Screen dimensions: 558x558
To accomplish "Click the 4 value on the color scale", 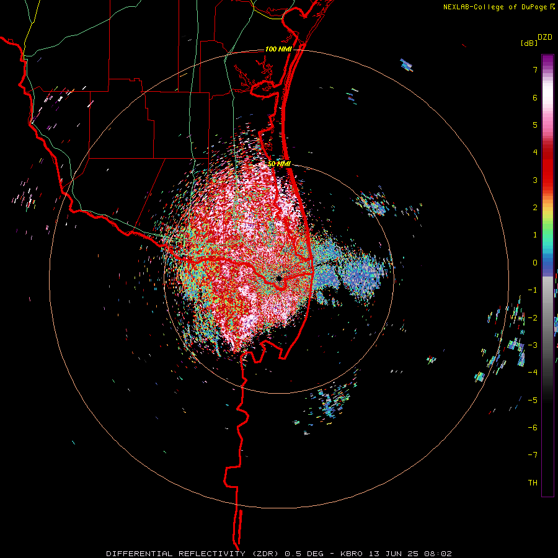I will pyautogui.click(x=535, y=153).
